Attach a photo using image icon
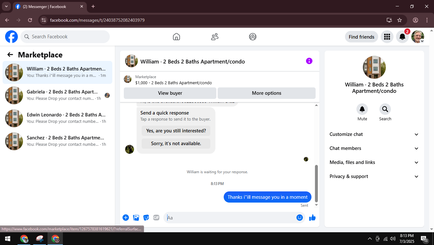This screenshot has height=245, width=434. 136,218
